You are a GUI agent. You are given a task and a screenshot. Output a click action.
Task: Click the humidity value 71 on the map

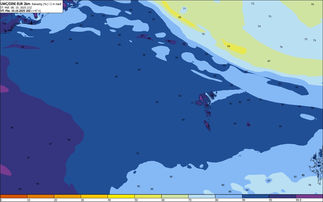[184, 9]
